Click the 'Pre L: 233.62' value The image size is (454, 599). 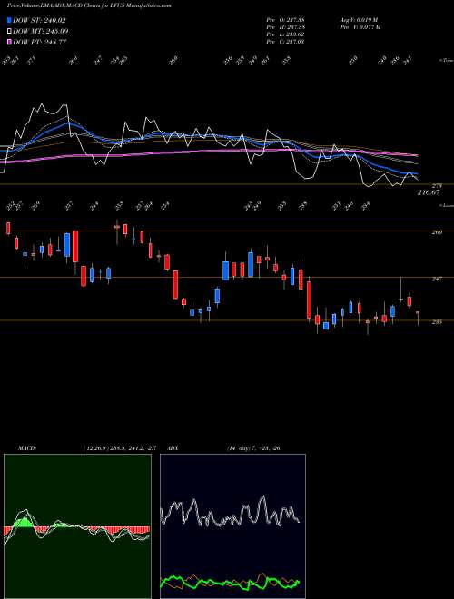[285, 34]
